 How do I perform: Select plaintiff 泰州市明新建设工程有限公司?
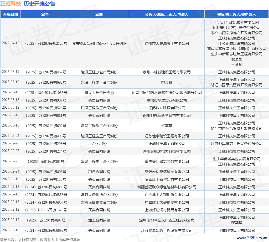[x=167, y=72]
